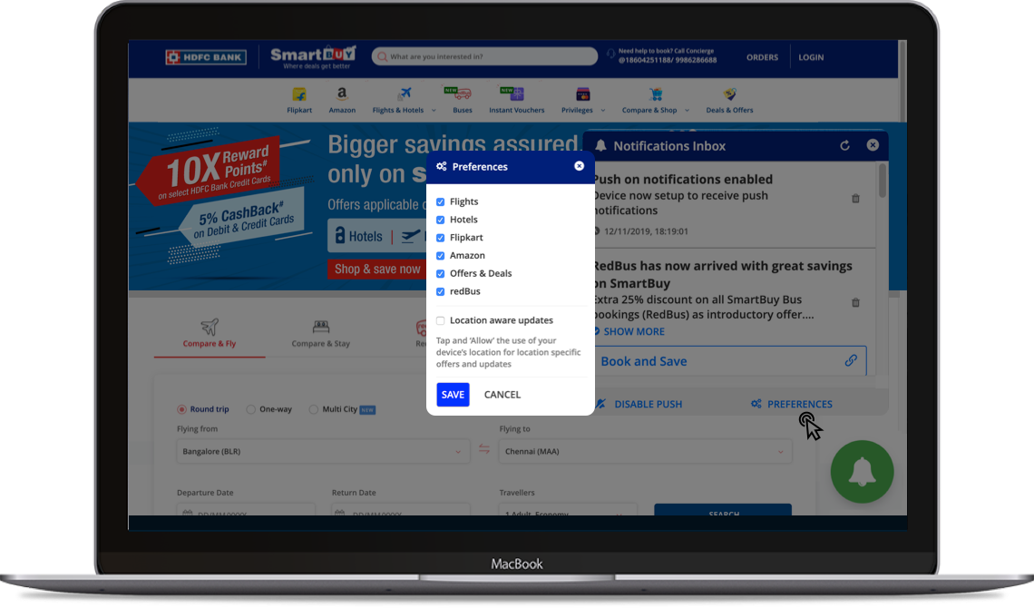Click the search input field
Image resolution: width=1034 pixels, height=608 pixels.
[484, 56]
